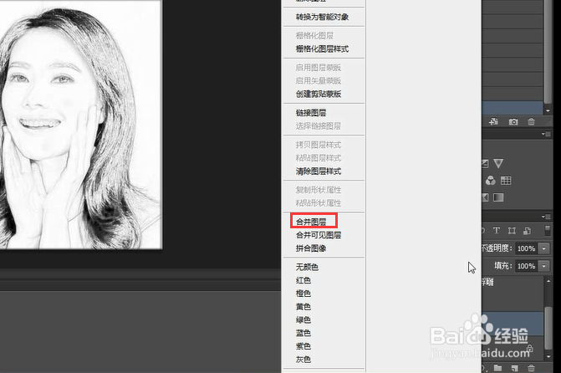Click the pencil sketch portrait on canvas
Image resolution: width=561 pixels, height=373 pixels.
[x=80, y=125]
